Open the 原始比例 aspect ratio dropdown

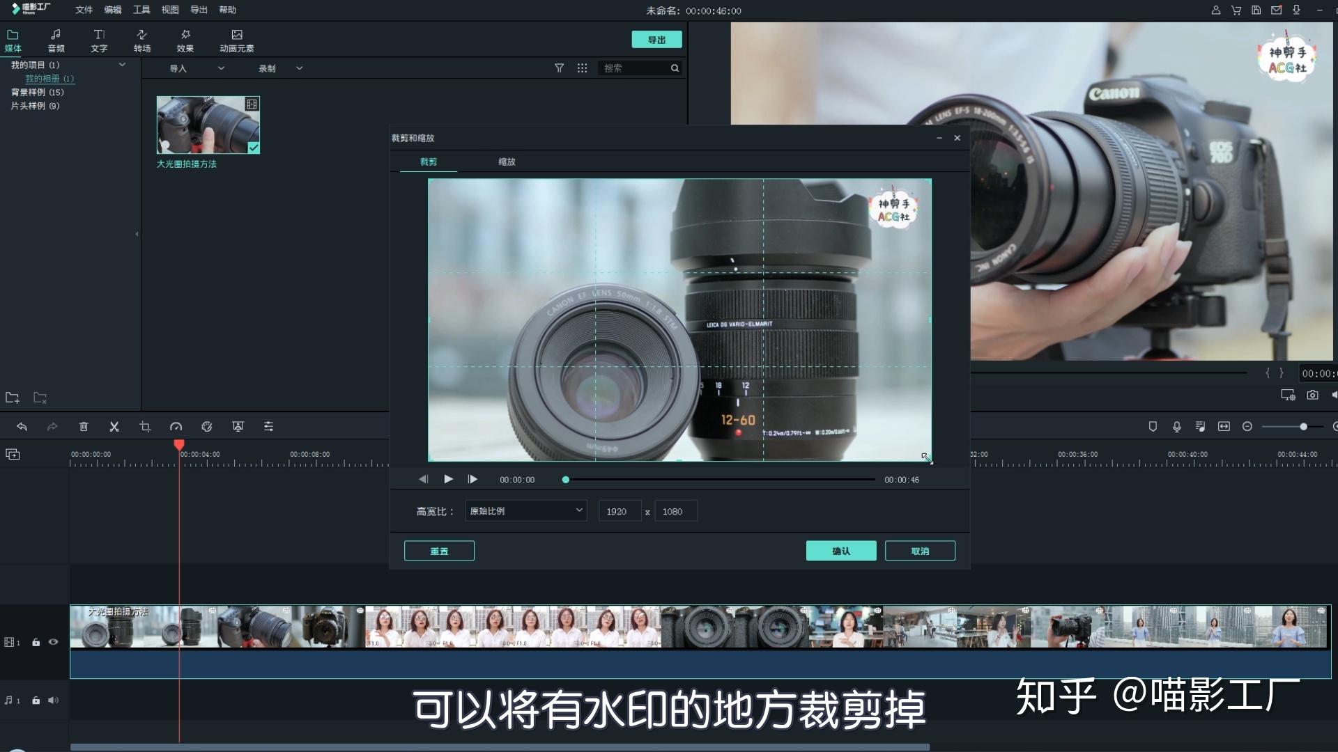point(526,511)
